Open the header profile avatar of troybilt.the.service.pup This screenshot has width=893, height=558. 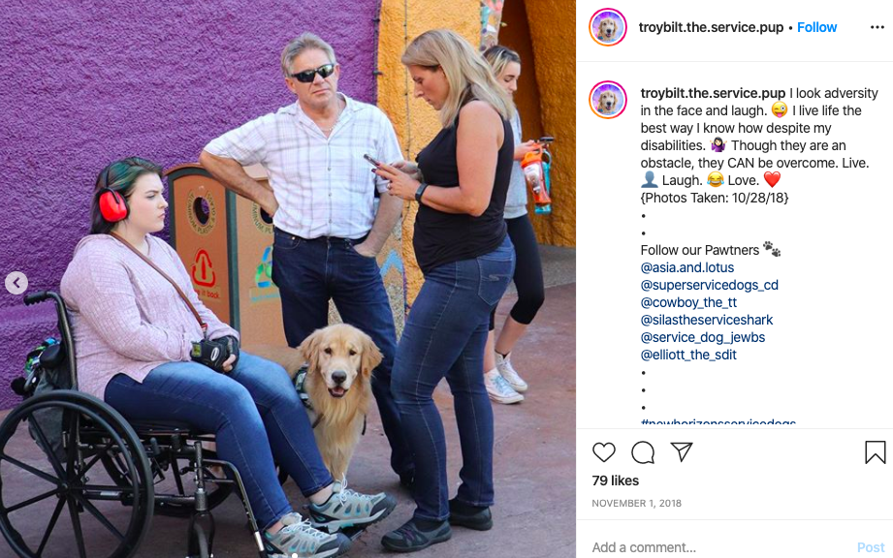click(x=608, y=27)
